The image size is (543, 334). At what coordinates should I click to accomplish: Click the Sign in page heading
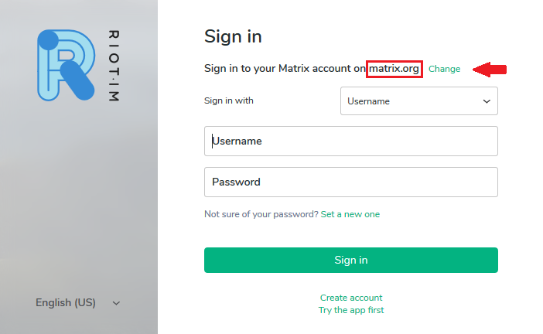point(233,36)
